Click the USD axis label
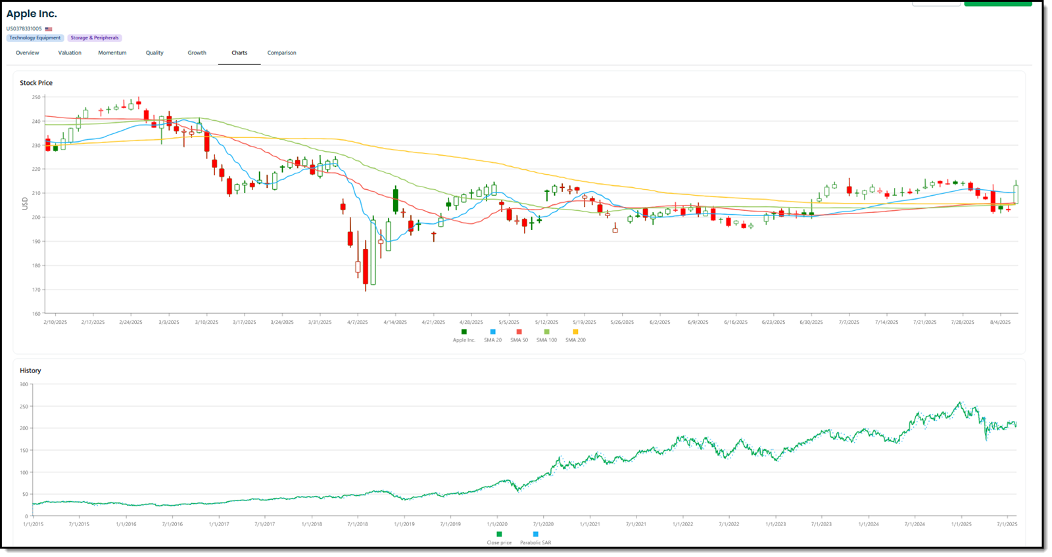 click(25, 204)
